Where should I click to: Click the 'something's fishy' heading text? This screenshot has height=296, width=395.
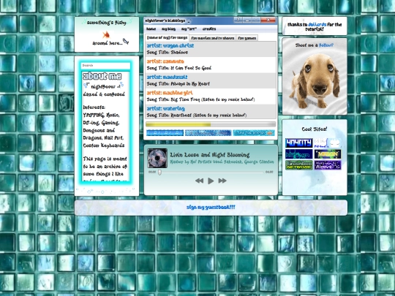click(x=107, y=23)
